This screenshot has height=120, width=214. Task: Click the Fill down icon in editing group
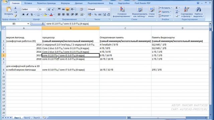coord(177,12)
